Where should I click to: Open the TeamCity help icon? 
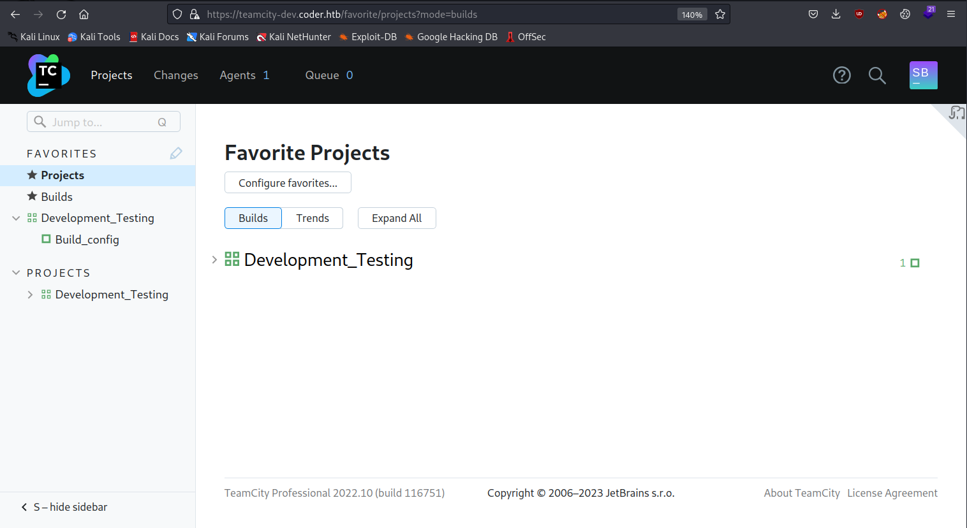point(841,75)
